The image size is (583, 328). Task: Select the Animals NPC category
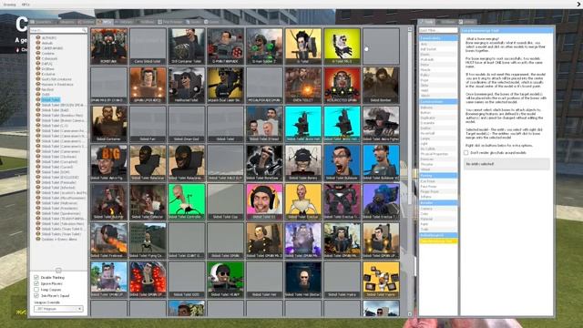point(47,43)
